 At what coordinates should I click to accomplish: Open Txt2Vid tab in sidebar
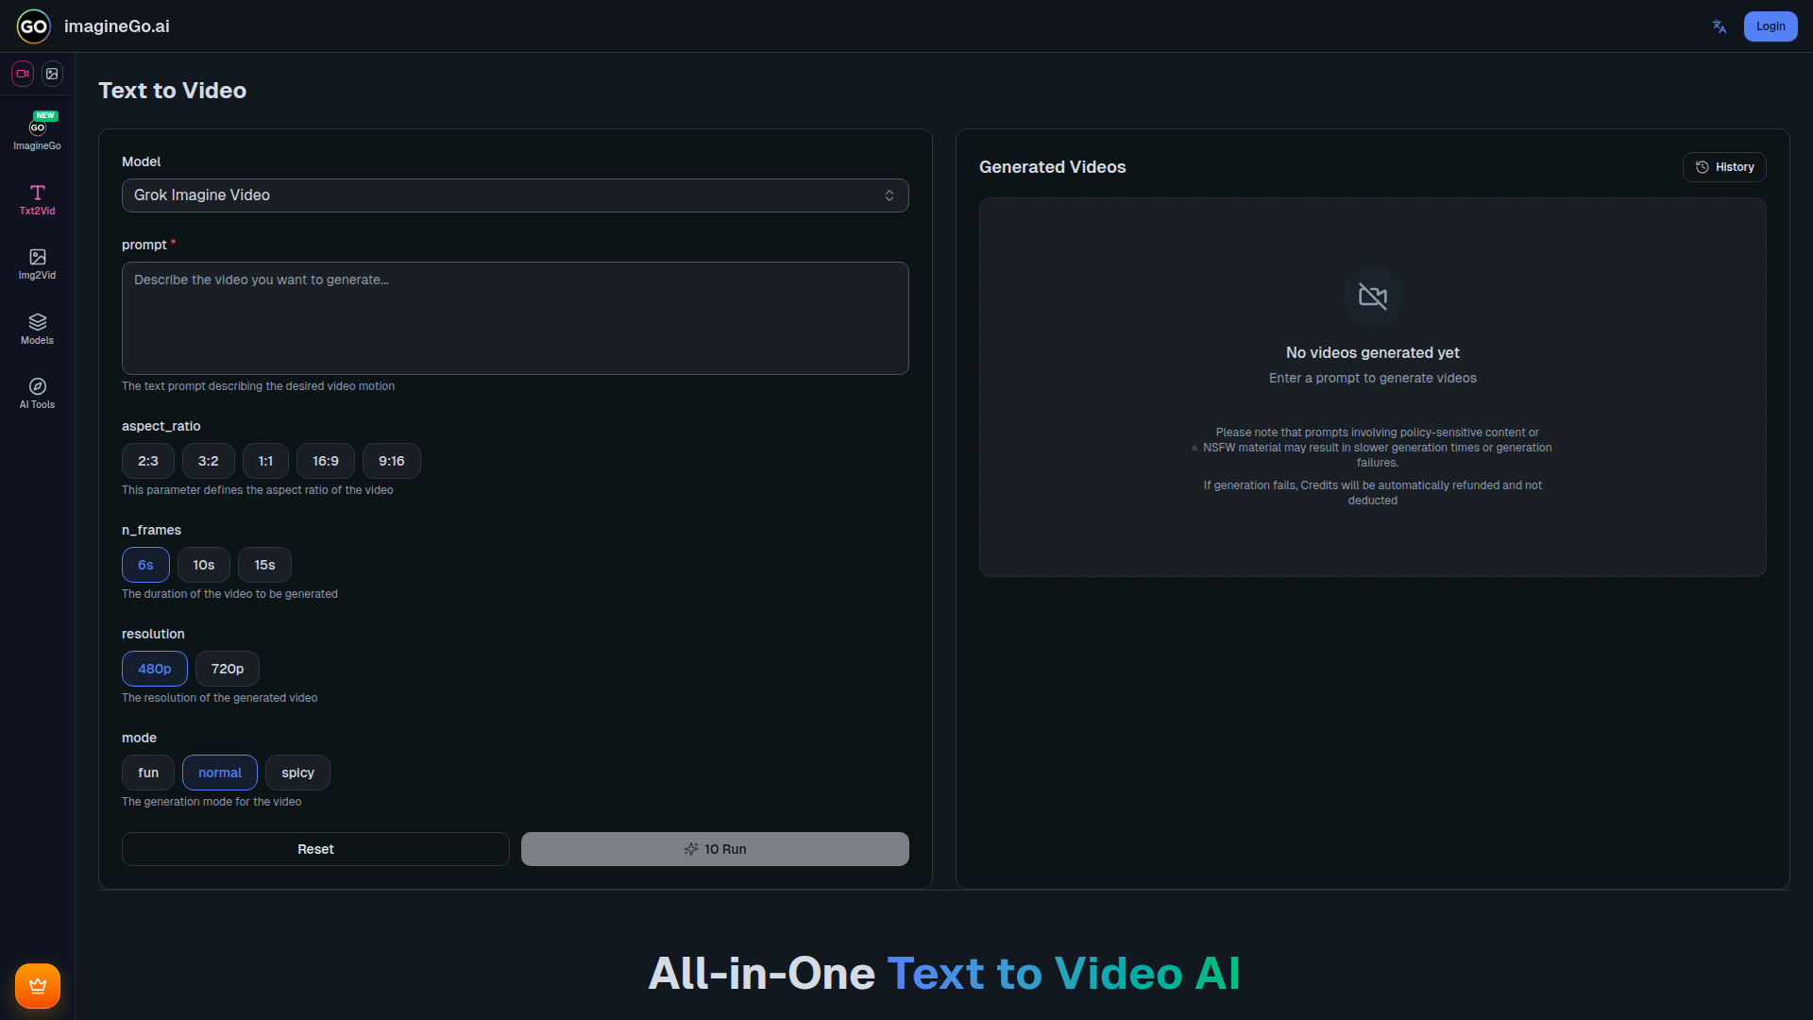37,199
